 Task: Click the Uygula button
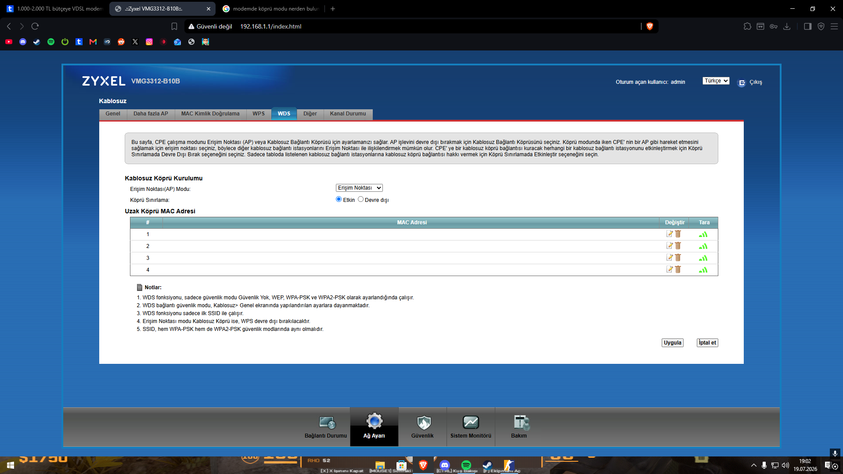(673, 343)
